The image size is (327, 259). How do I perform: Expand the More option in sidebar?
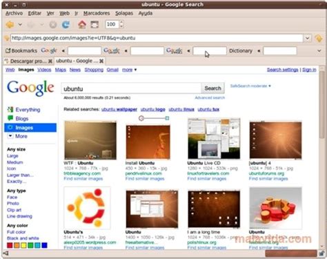point(21,136)
